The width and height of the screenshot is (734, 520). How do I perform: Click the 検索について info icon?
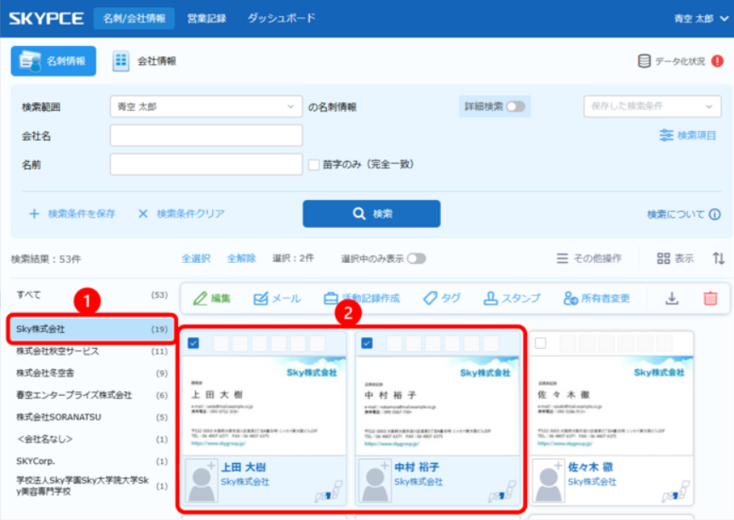[714, 214]
